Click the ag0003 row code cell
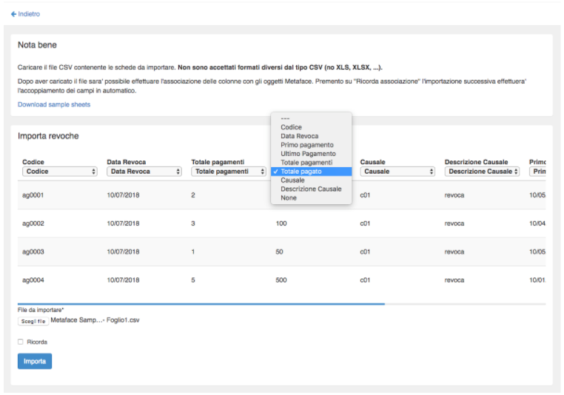Image resolution: width=564 pixels, height=395 pixels. click(x=33, y=251)
